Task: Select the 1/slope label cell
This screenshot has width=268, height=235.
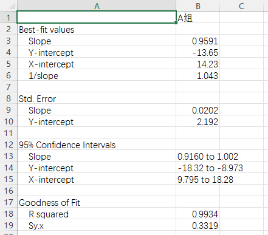Action: tap(97, 75)
